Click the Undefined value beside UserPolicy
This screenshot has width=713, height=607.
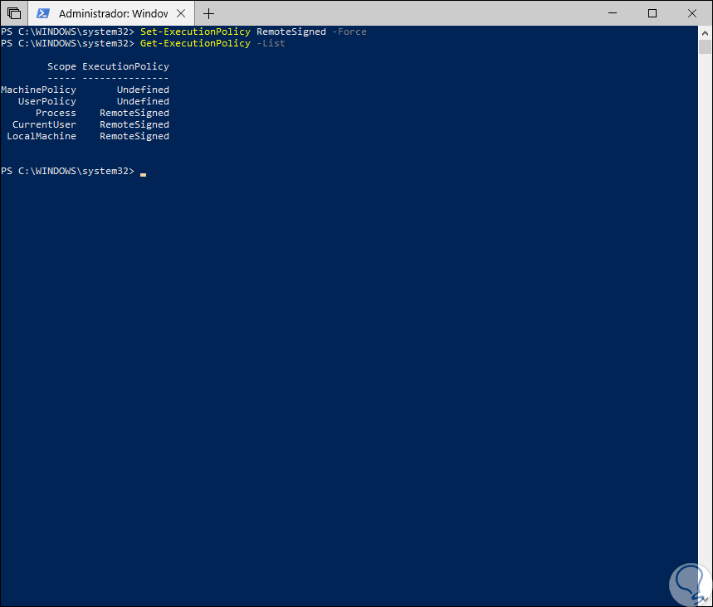click(x=143, y=100)
